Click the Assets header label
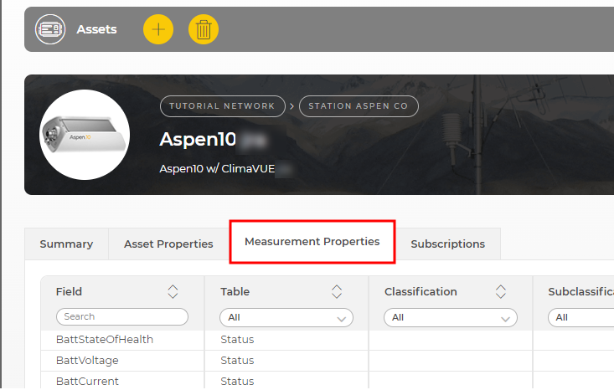The width and height of the screenshot is (614, 390). [x=96, y=29]
